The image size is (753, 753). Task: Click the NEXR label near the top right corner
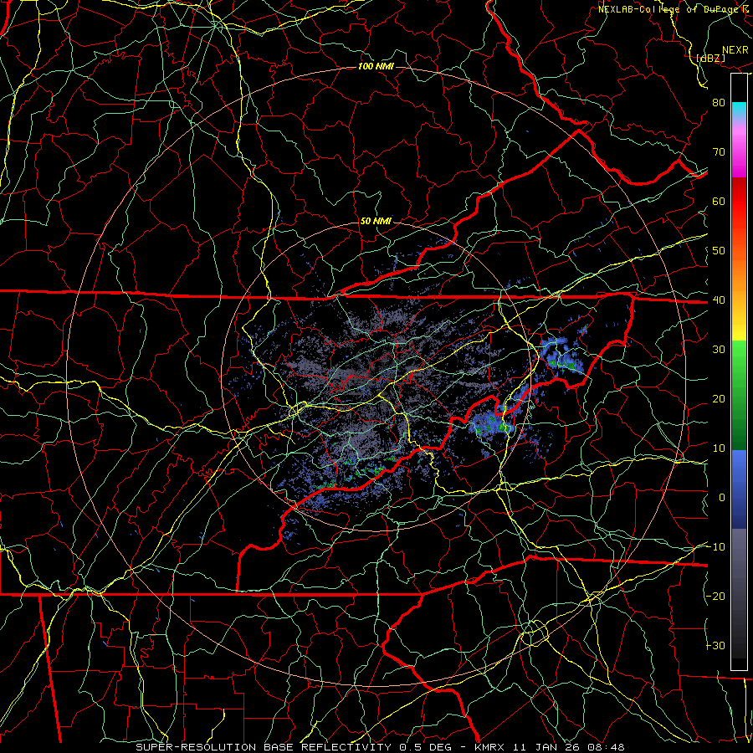click(735, 50)
